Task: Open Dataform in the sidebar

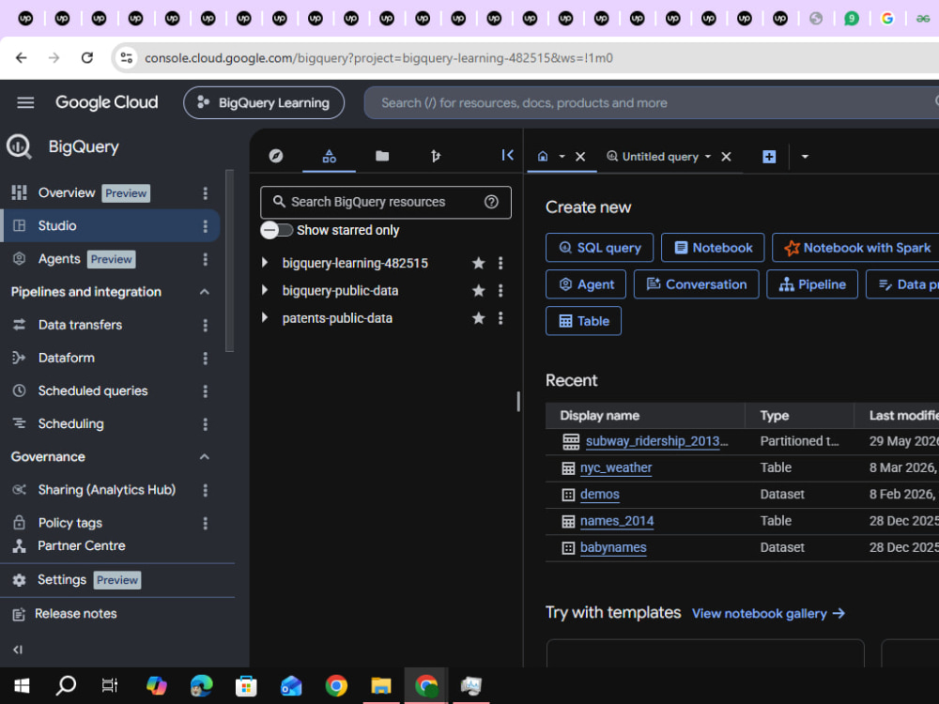Action: point(67,358)
